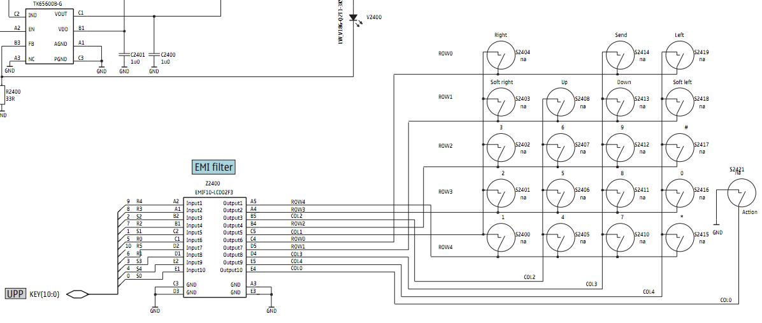Click the V2400 designator text
This screenshot has height=323, width=762.
pos(374,17)
